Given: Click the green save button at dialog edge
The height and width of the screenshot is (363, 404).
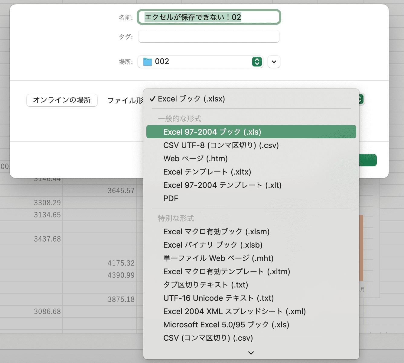Looking at the screenshot, I should click(368, 160).
